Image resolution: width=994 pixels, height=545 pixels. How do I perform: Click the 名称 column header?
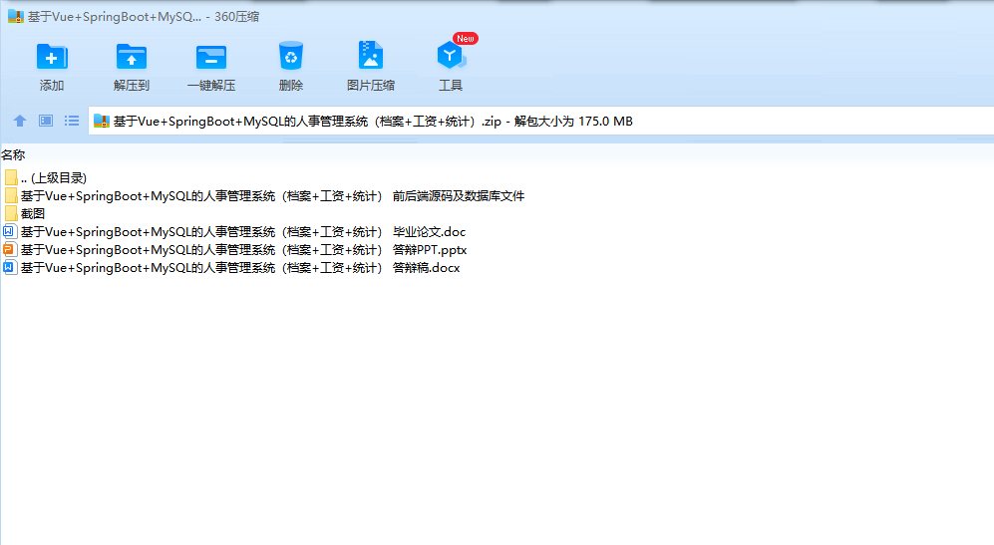tap(13, 154)
